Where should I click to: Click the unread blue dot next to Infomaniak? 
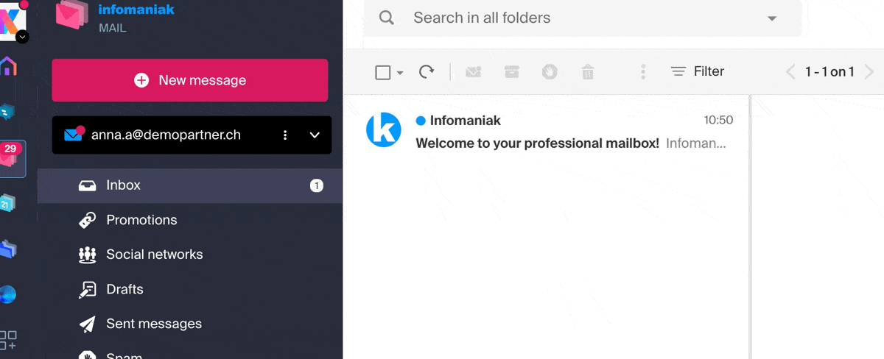(x=421, y=121)
